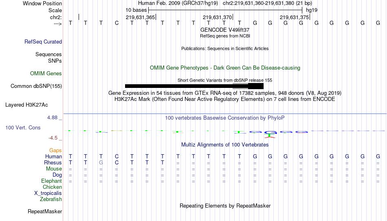Click the 4.88 conservation scale value
This screenshot has width=387, height=221.
click(52, 118)
